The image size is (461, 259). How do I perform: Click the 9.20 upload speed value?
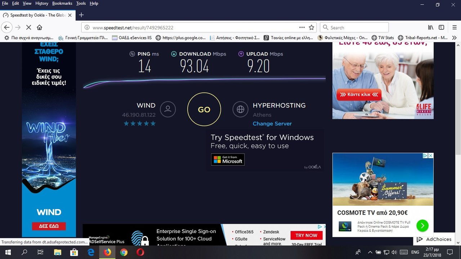click(x=258, y=66)
